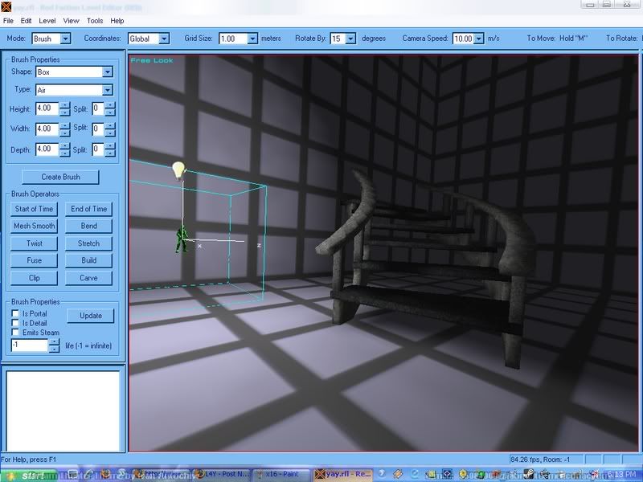Increase Depth with the up spinner arrow
Screen dimensions: 643x482
pos(65,146)
